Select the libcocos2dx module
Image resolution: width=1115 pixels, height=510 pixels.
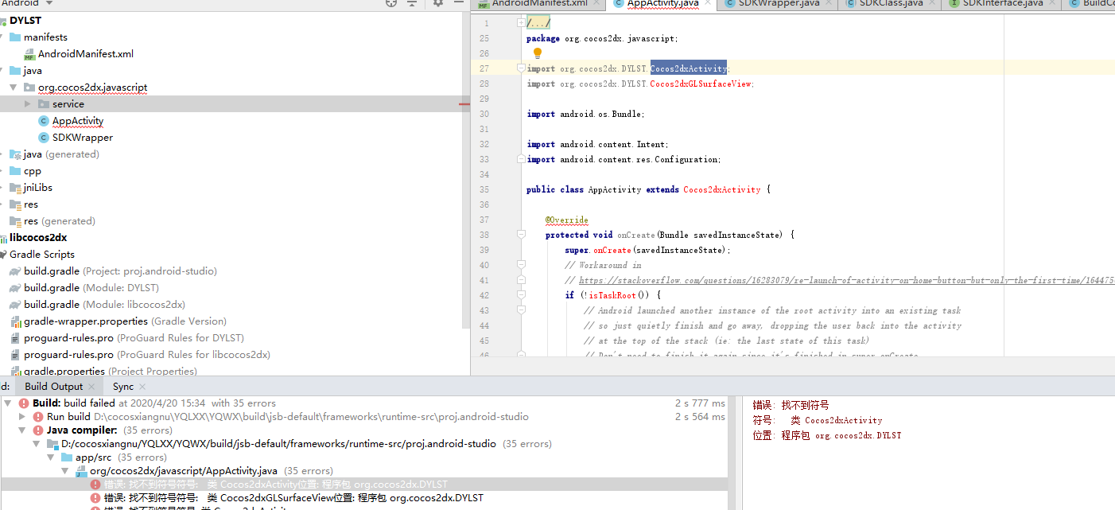38,238
